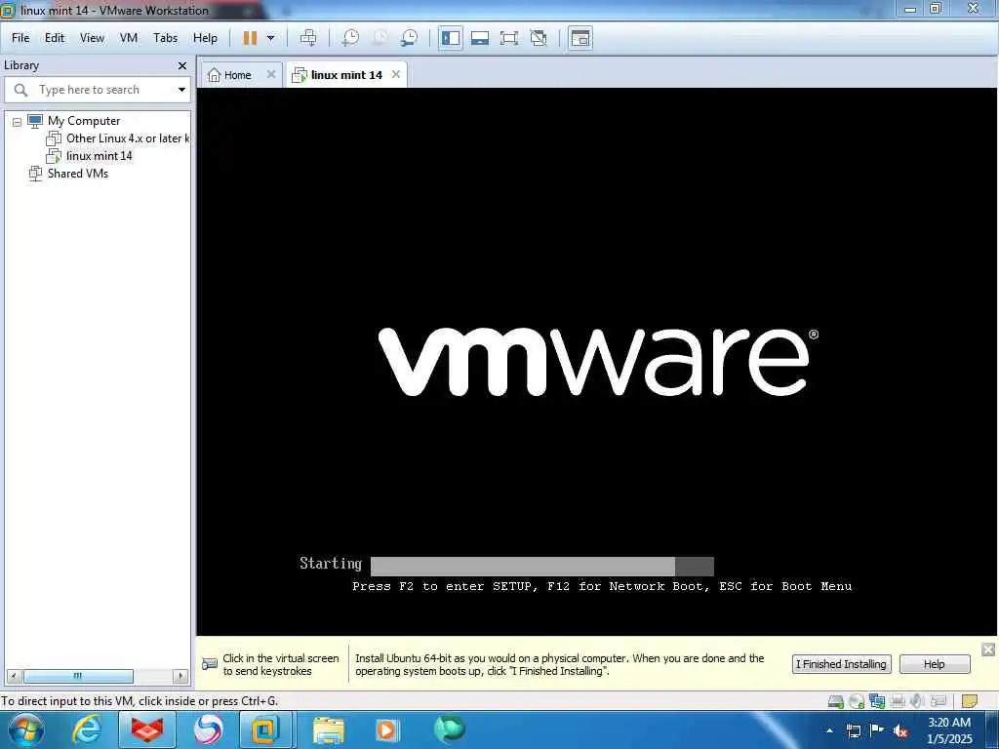Click the network tray icon
The height and width of the screenshot is (749, 999).
point(854,730)
